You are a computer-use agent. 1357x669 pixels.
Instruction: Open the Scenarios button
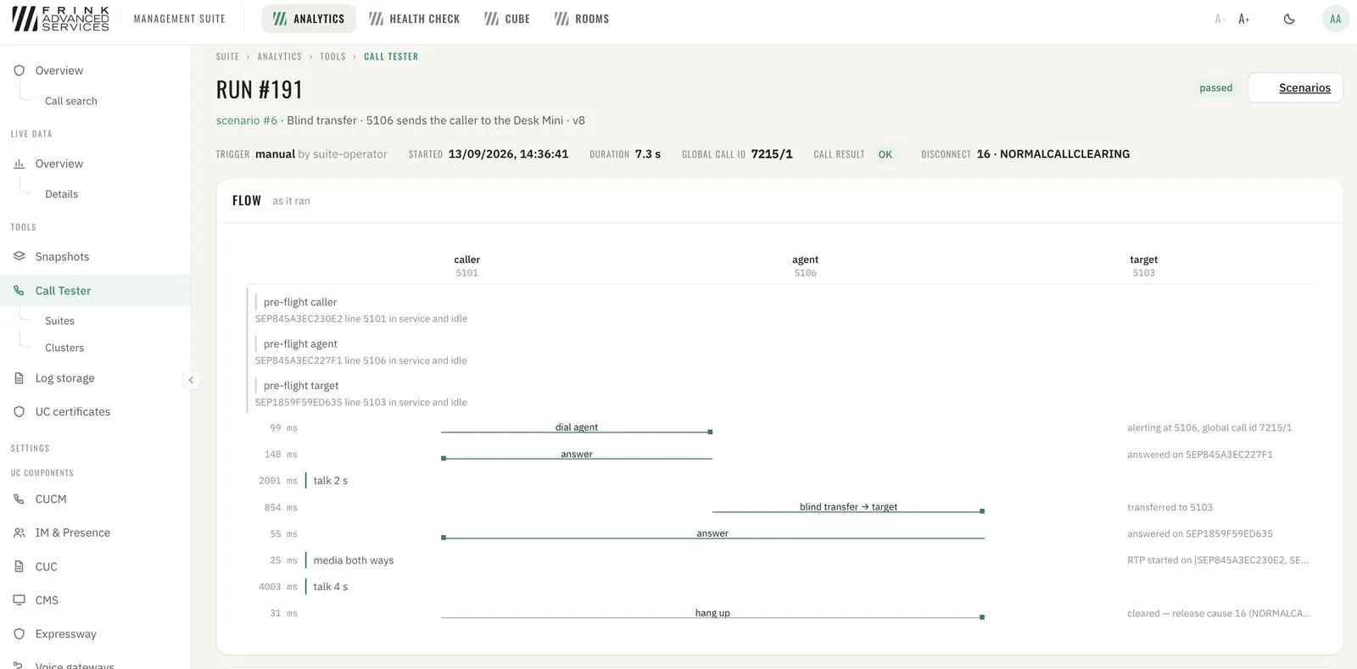(x=1295, y=87)
